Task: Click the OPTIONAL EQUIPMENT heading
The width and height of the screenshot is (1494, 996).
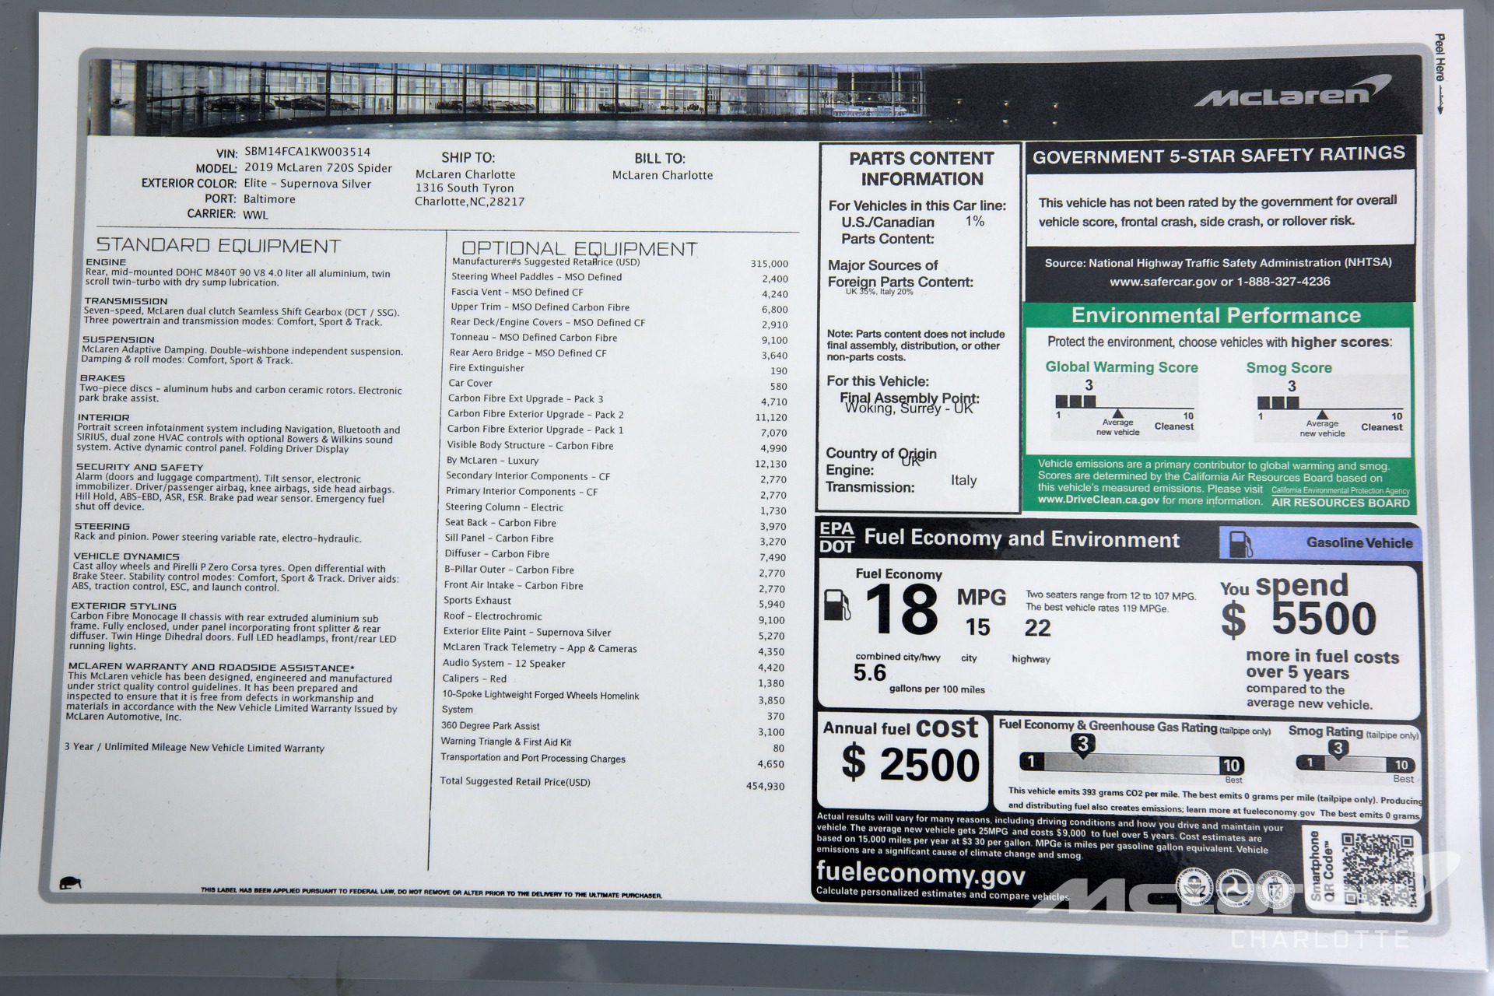Action: [x=579, y=249]
